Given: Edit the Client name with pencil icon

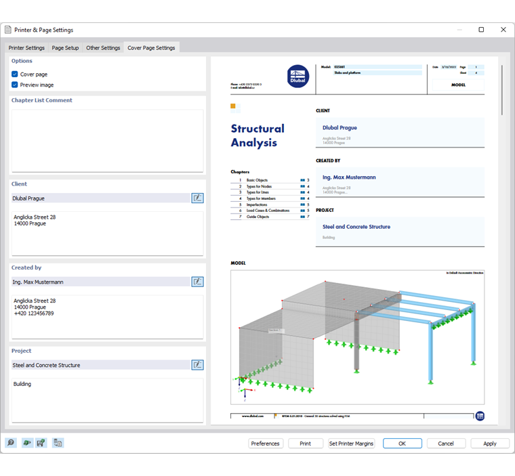Looking at the screenshot, I should point(197,198).
